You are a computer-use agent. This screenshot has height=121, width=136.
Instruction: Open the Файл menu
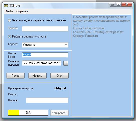pos(9,11)
